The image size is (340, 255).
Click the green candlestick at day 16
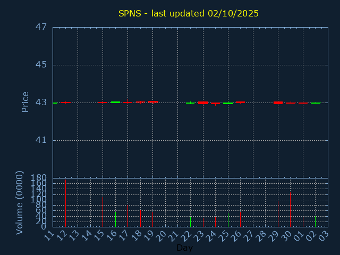point(115,102)
